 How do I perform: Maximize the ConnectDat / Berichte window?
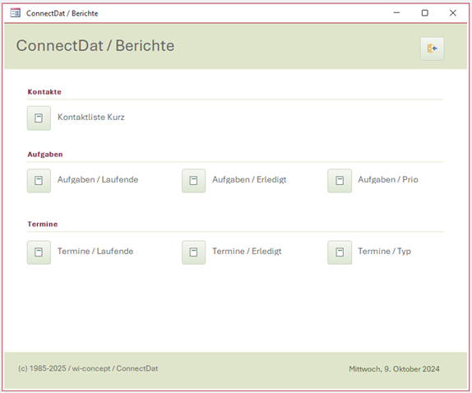click(x=425, y=13)
